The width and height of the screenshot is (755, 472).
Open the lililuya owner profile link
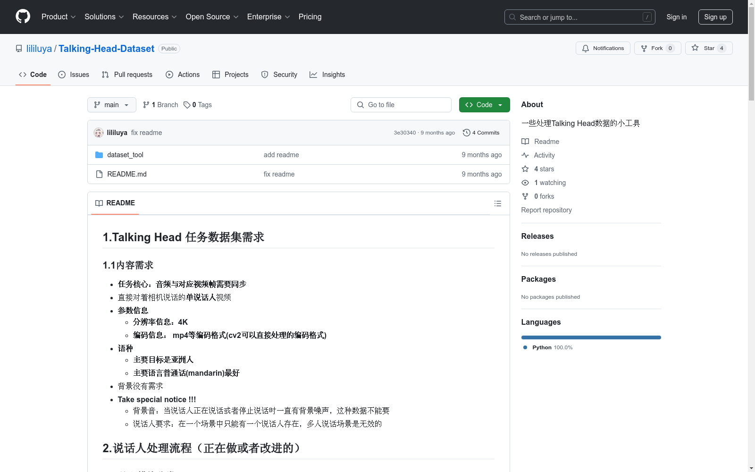click(39, 49)
